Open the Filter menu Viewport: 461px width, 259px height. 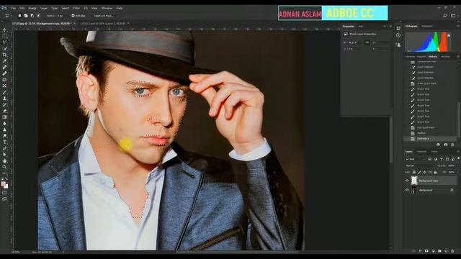pos(76,8)
